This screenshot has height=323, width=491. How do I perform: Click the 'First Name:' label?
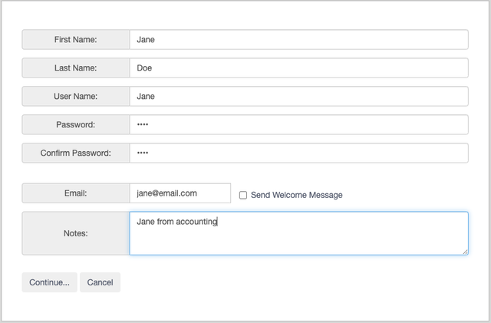pos(75,39)
